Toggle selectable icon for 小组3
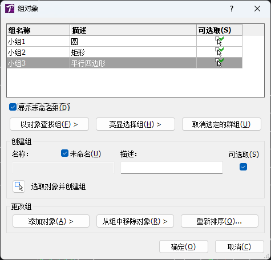The image size is (271, 260). [219, 63]
